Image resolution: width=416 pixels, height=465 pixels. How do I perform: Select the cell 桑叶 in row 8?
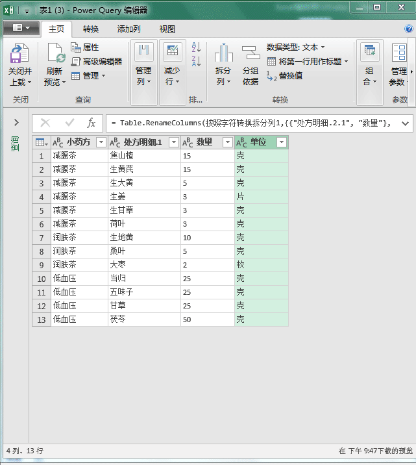[x=144, y=251]
